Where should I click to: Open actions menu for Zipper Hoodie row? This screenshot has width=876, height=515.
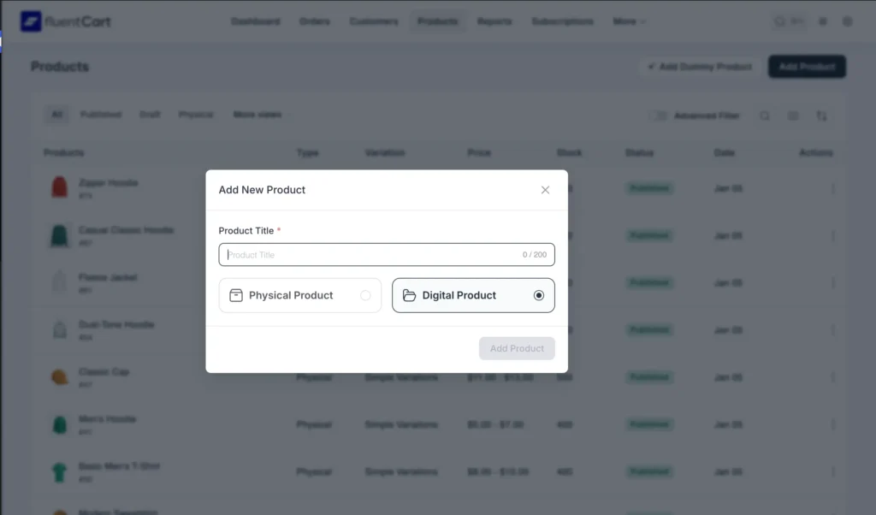(832, 188)
